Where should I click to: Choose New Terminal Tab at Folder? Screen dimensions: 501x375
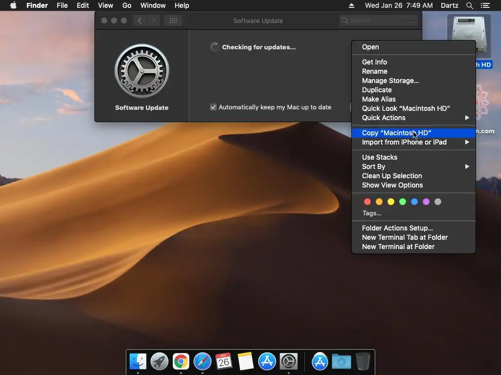click(413, 237)
